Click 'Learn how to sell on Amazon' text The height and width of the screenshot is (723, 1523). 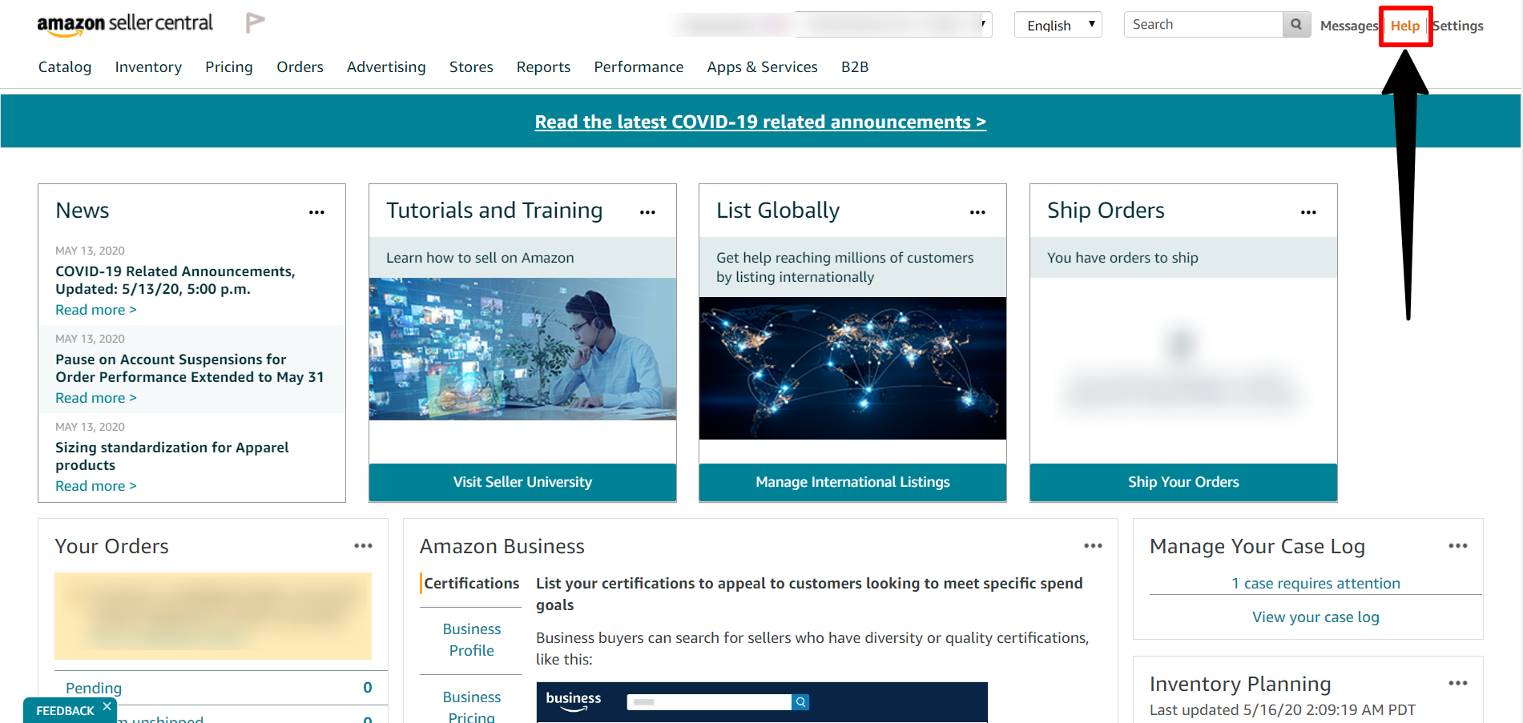480,258
